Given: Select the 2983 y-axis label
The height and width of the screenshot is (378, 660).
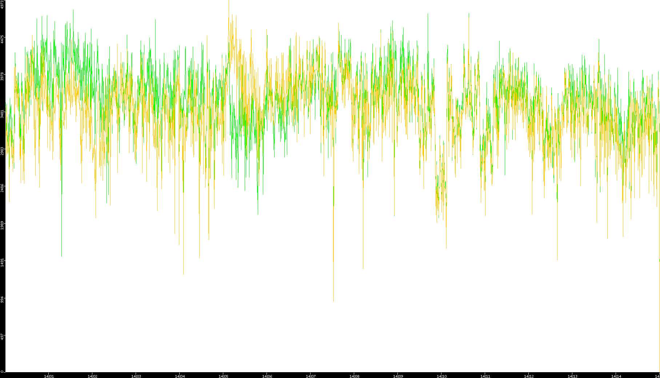Looking at the screenshot, I should coord(3,151).
